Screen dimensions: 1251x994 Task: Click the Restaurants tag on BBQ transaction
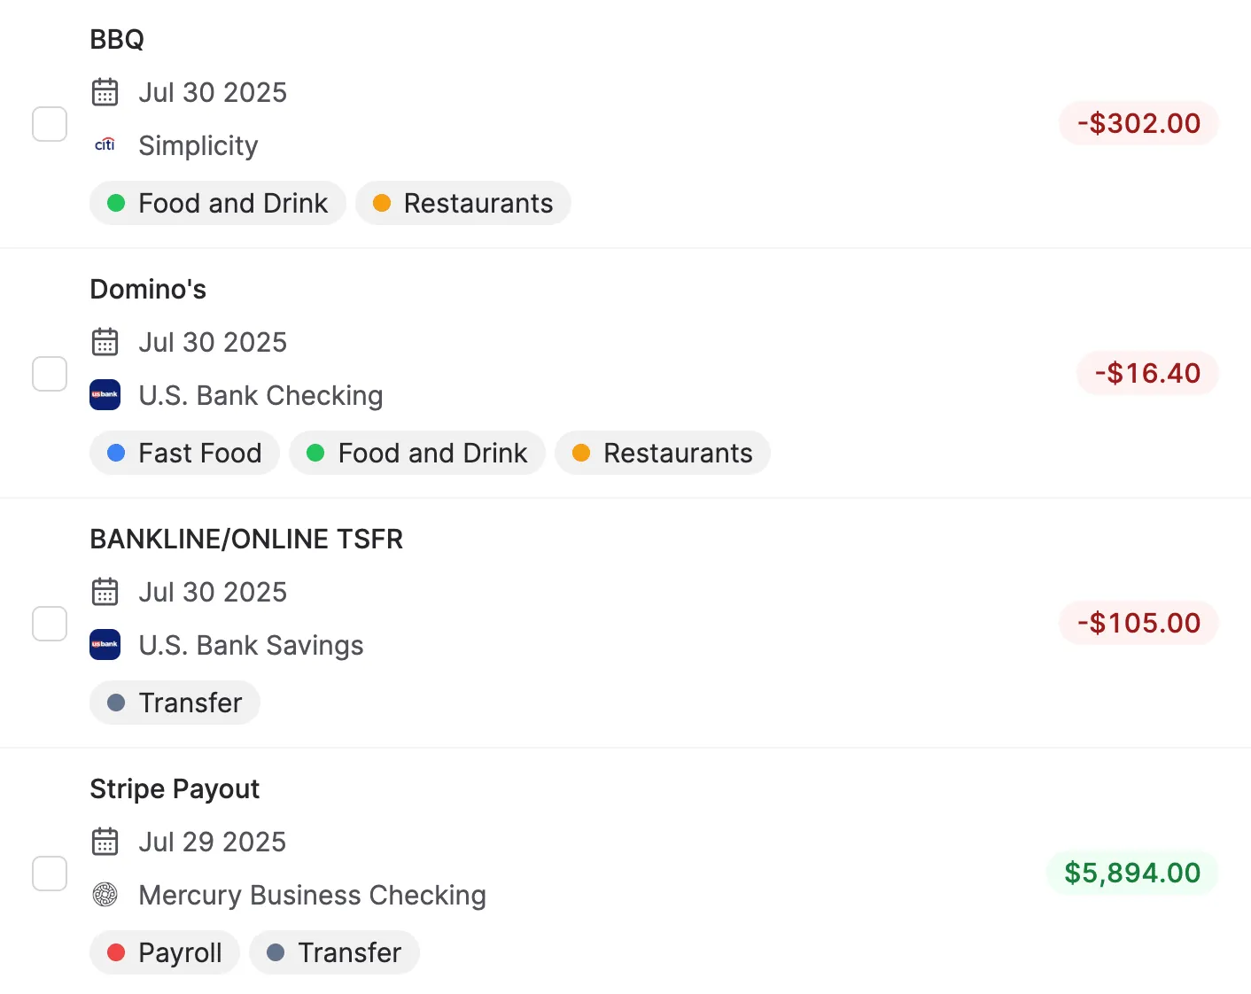(x=462, y=203)
